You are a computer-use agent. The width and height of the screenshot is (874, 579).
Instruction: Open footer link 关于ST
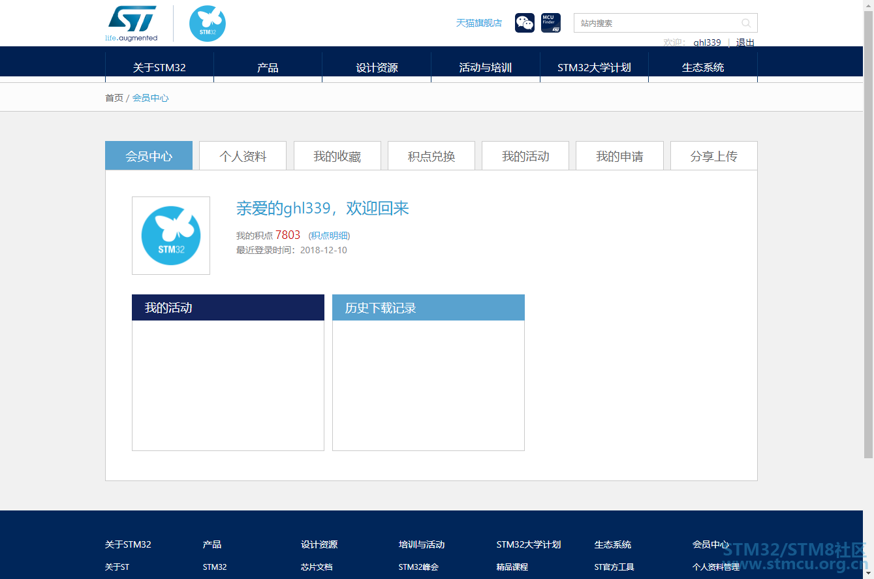117,567
